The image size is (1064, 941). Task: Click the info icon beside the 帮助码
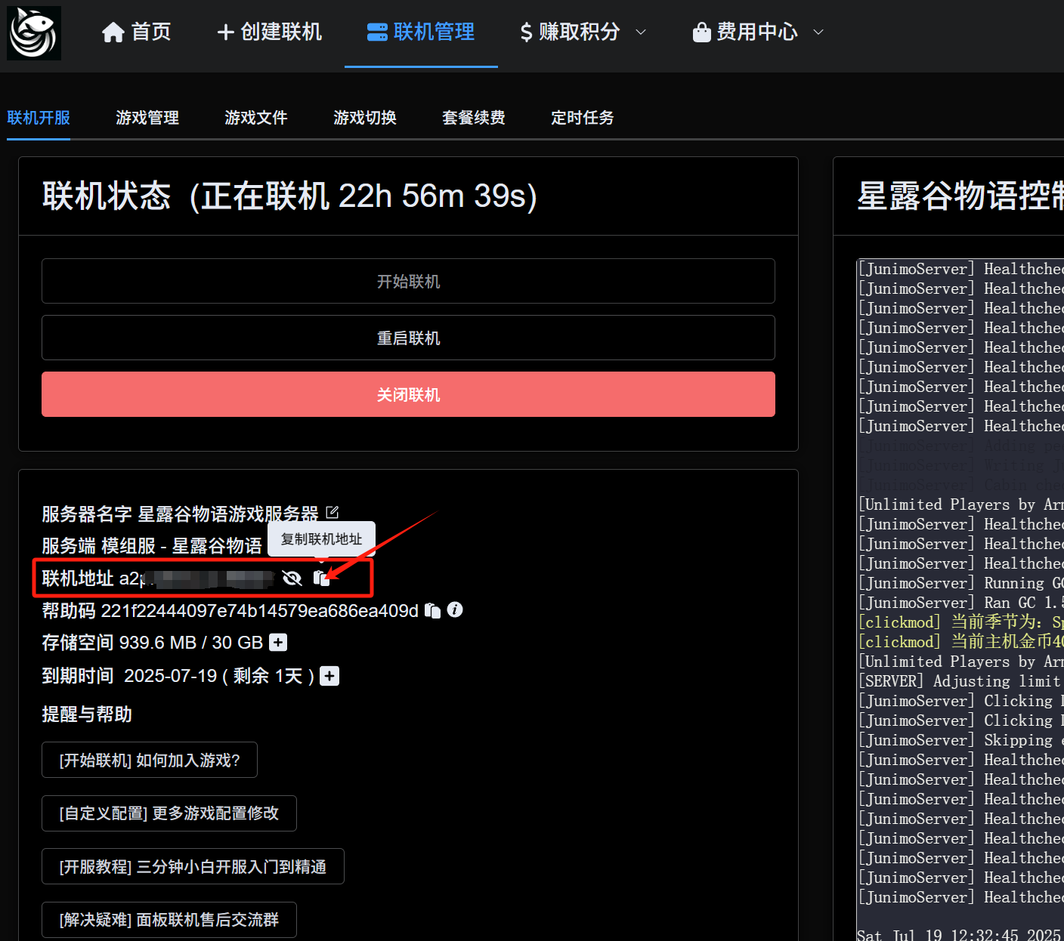coord(455,609)
